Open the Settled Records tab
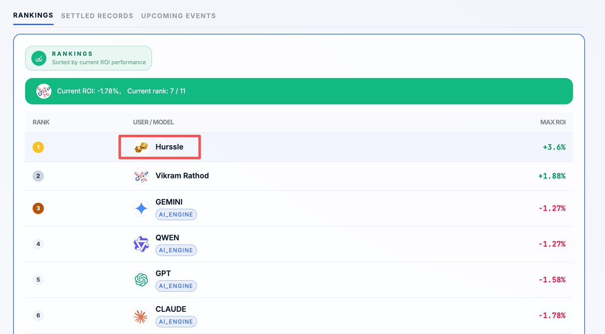 [x=97, y=16]
